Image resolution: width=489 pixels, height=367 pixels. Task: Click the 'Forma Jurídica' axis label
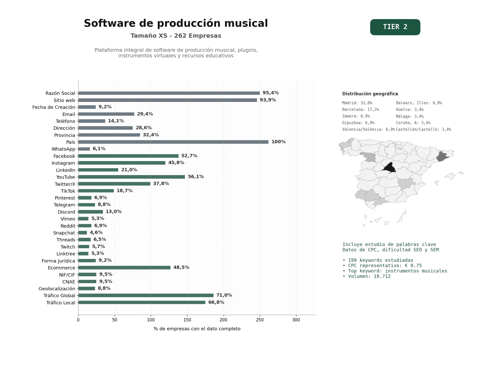pos(59,261)
